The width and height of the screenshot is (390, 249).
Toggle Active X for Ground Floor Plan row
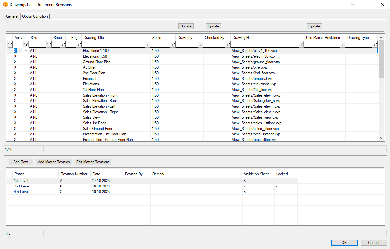15,62
